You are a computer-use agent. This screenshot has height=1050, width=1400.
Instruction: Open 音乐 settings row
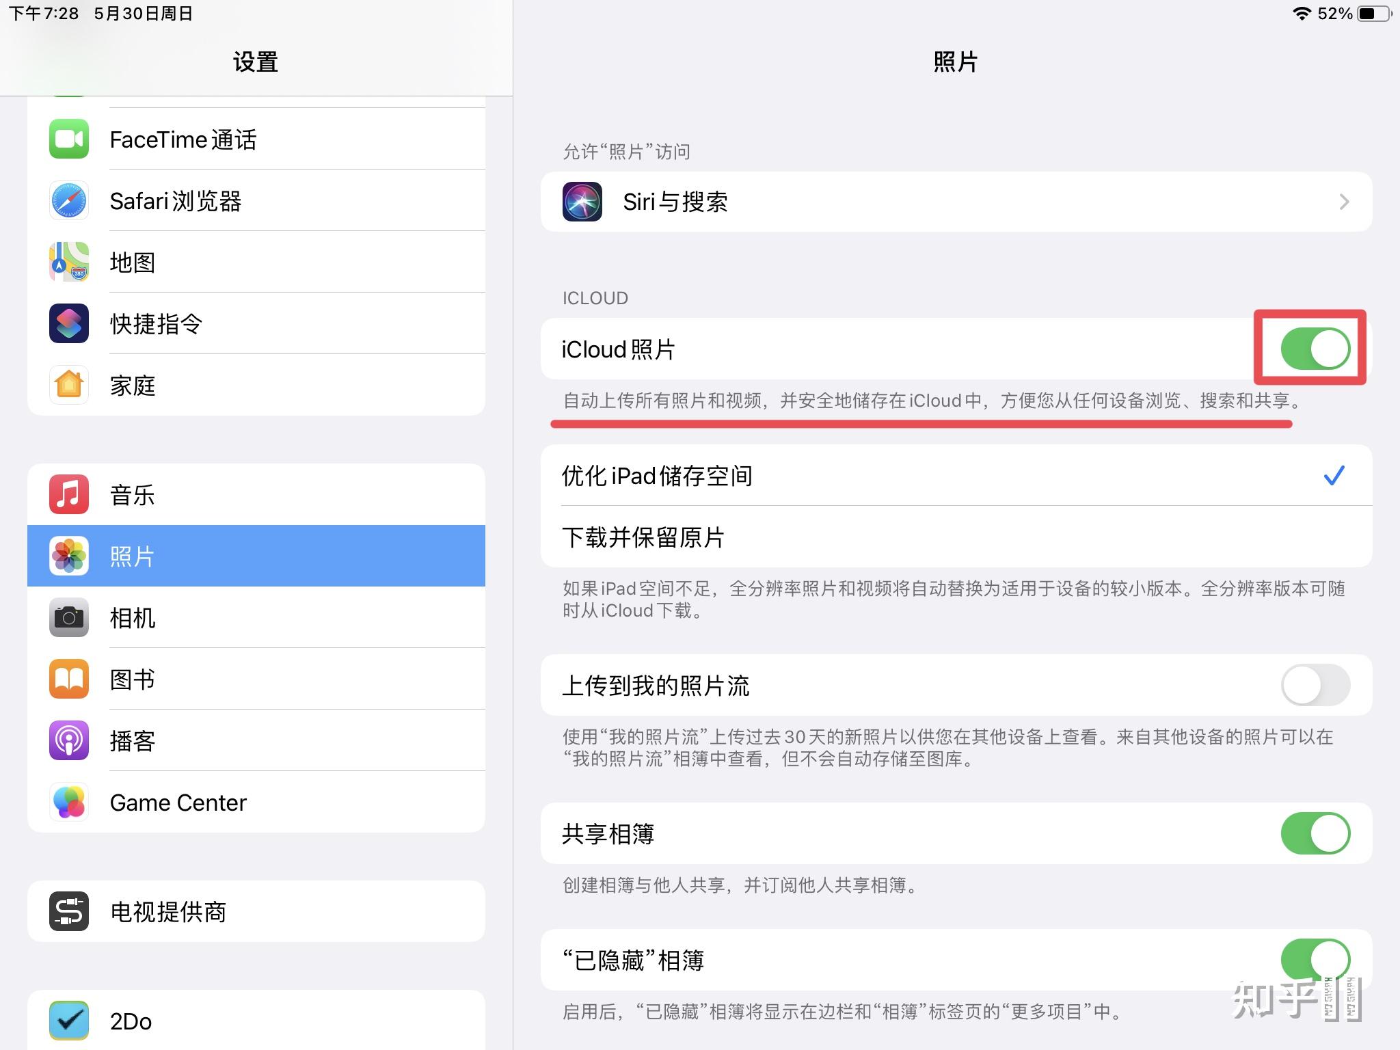click(256, 494)
